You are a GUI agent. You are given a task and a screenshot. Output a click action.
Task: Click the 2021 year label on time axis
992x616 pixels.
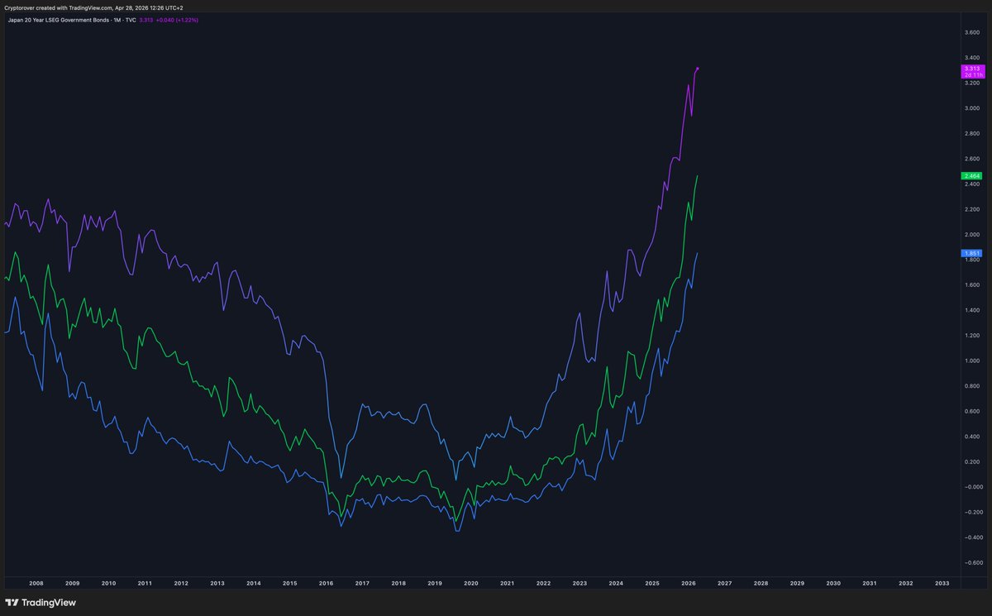[x=508, y=583]
